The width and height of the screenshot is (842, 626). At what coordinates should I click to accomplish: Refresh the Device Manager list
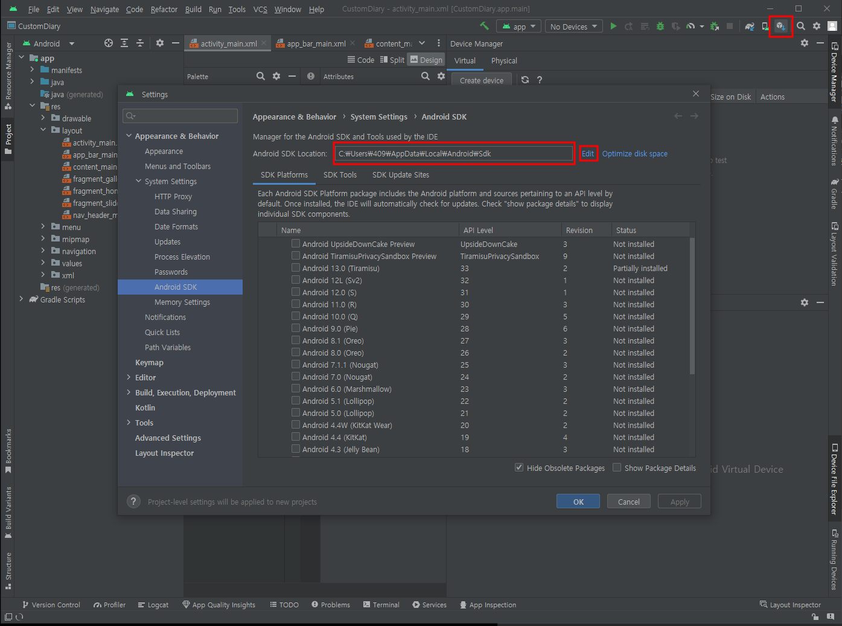(525, 80)
